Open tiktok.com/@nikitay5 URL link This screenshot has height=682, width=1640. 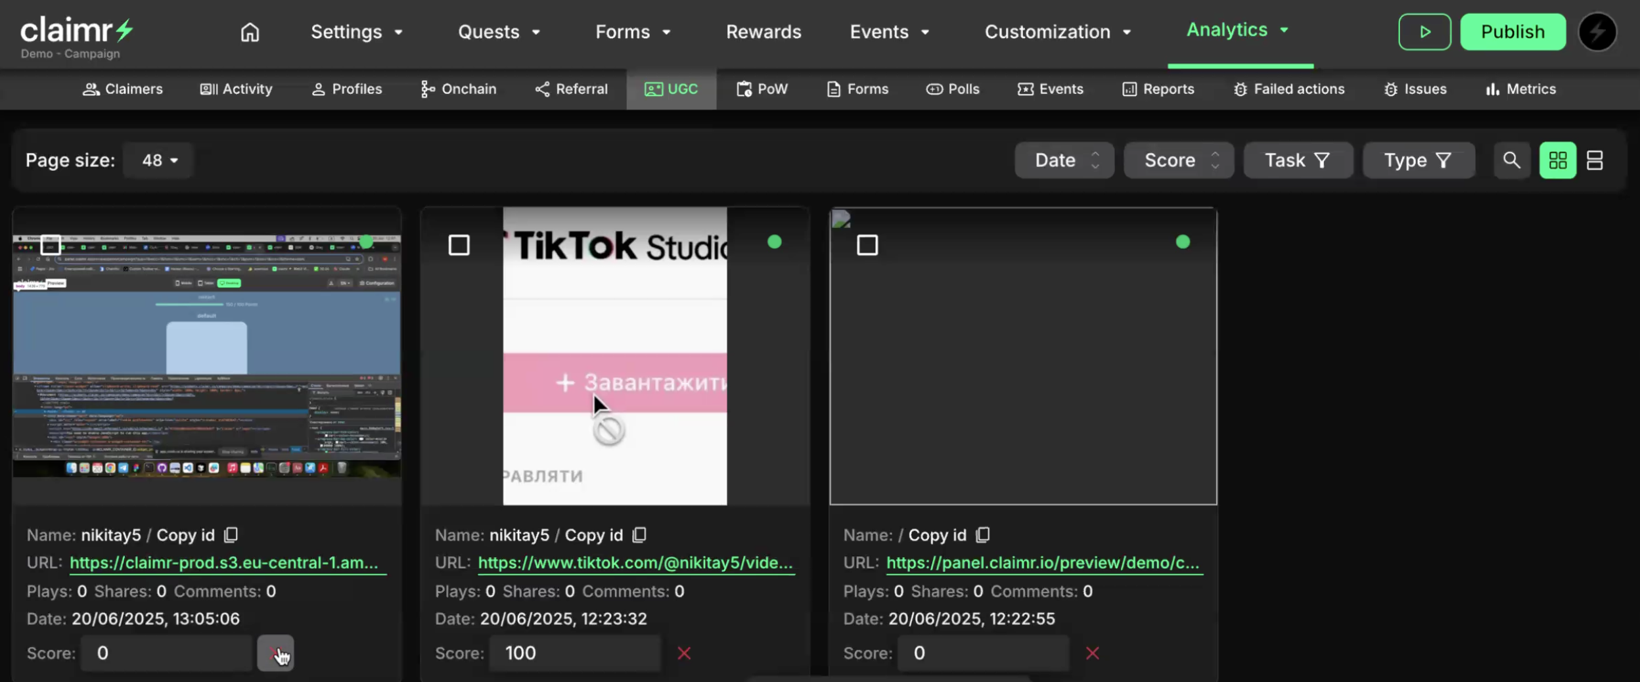[x=635, y=563]
